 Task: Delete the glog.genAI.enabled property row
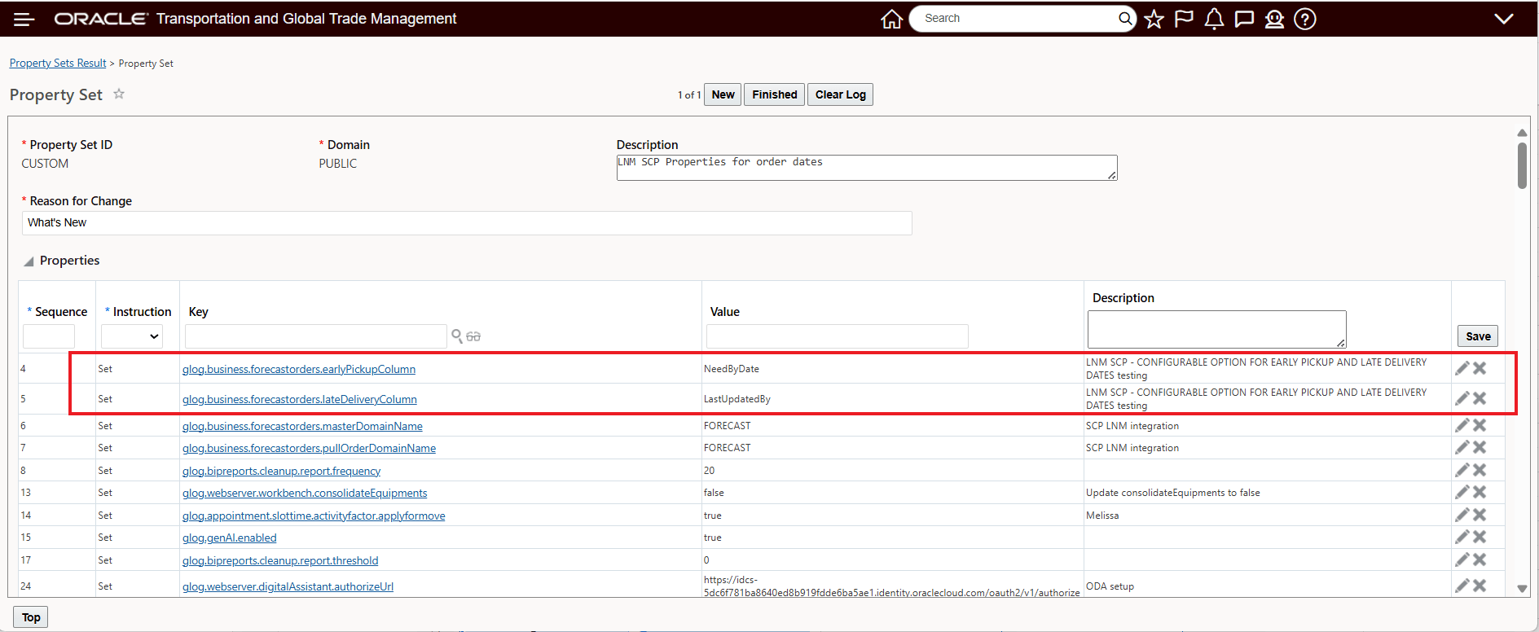(x=1480, y=537)
